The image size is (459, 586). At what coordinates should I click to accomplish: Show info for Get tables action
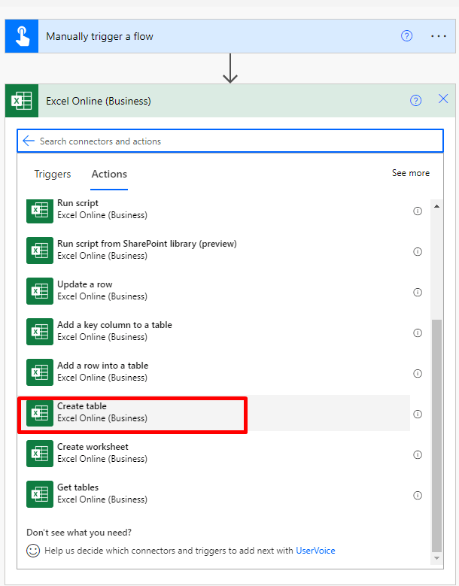coord(418,496)
